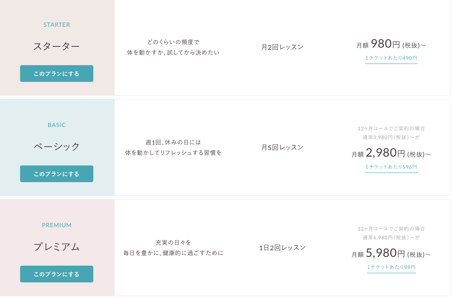Select the プレミアム plan heading
Screen dimensions: 452x297
(x=56, y=247)
